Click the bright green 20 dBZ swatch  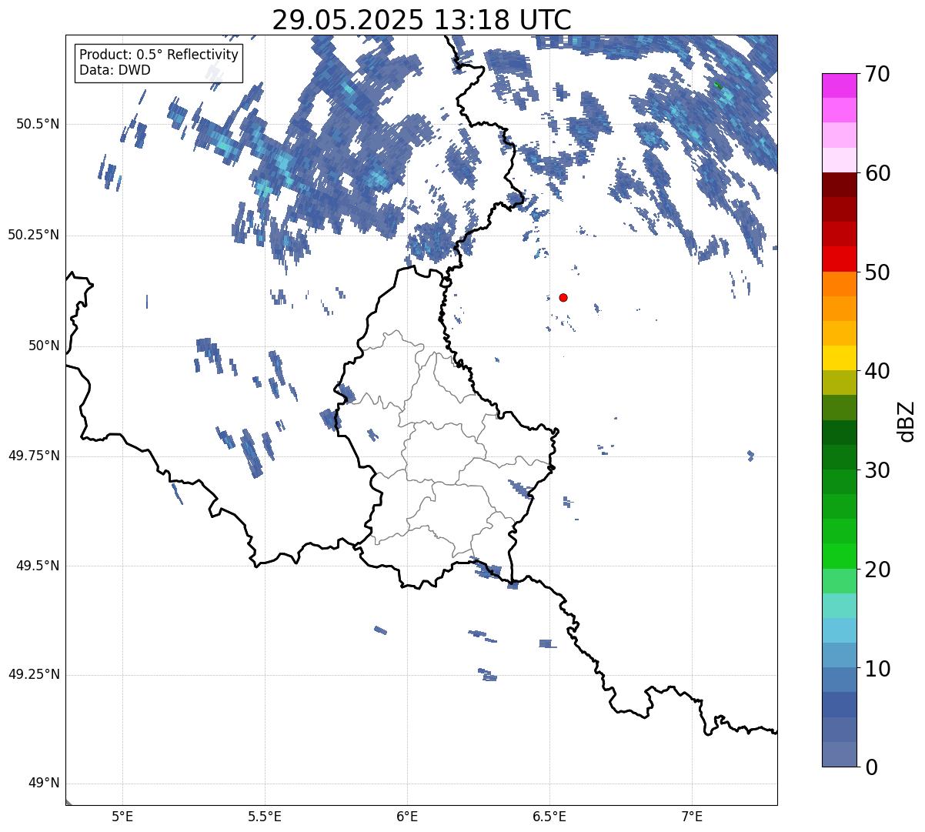tap(839, 556)
